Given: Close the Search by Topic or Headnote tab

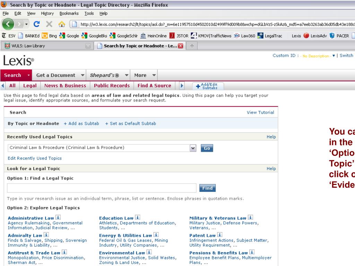Looking at the screenshot, I should click(x=180, y=46).
